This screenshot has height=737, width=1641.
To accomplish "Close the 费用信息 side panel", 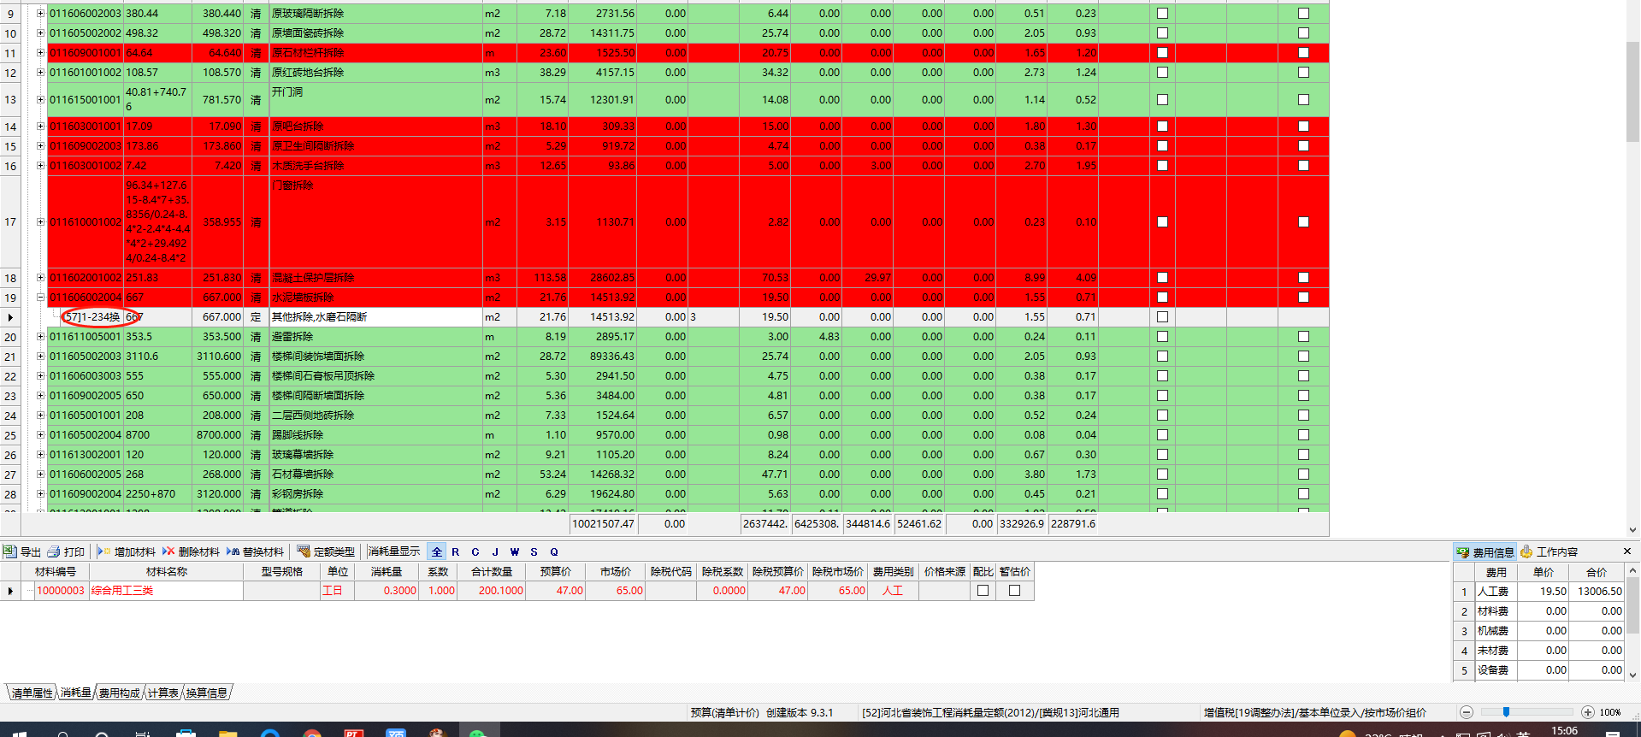I will pyautogui.click(x=1627, y=551).
